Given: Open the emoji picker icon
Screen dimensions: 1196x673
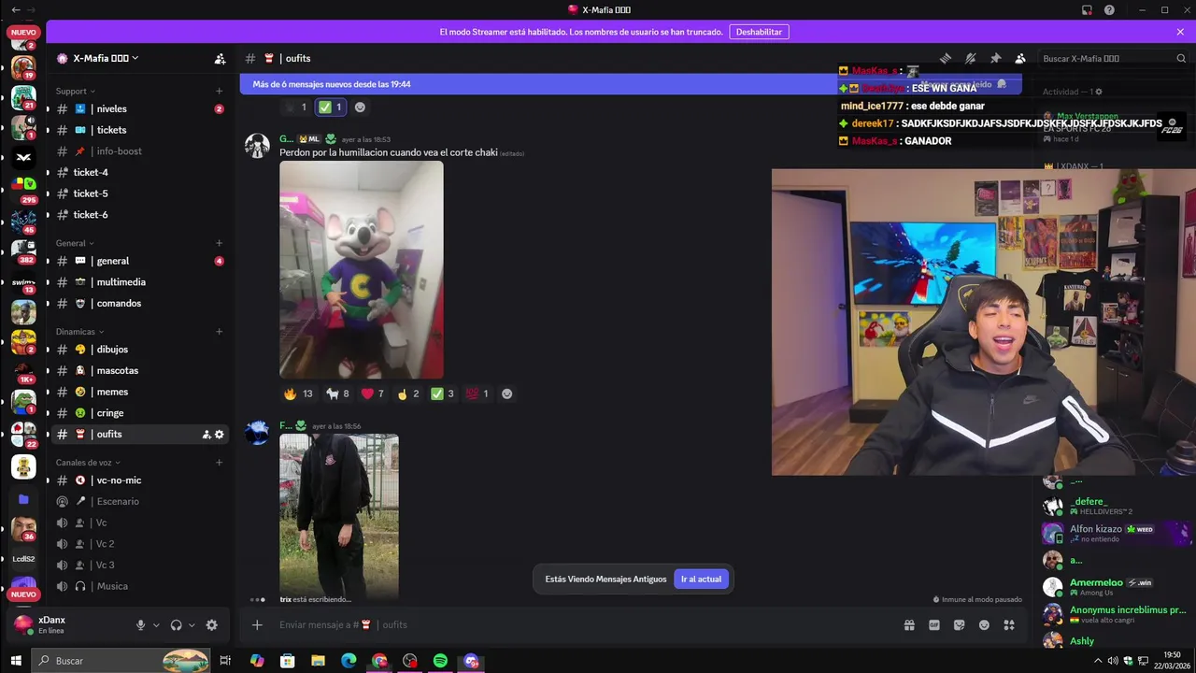Looking at the screenshot, I should point(984,625).
